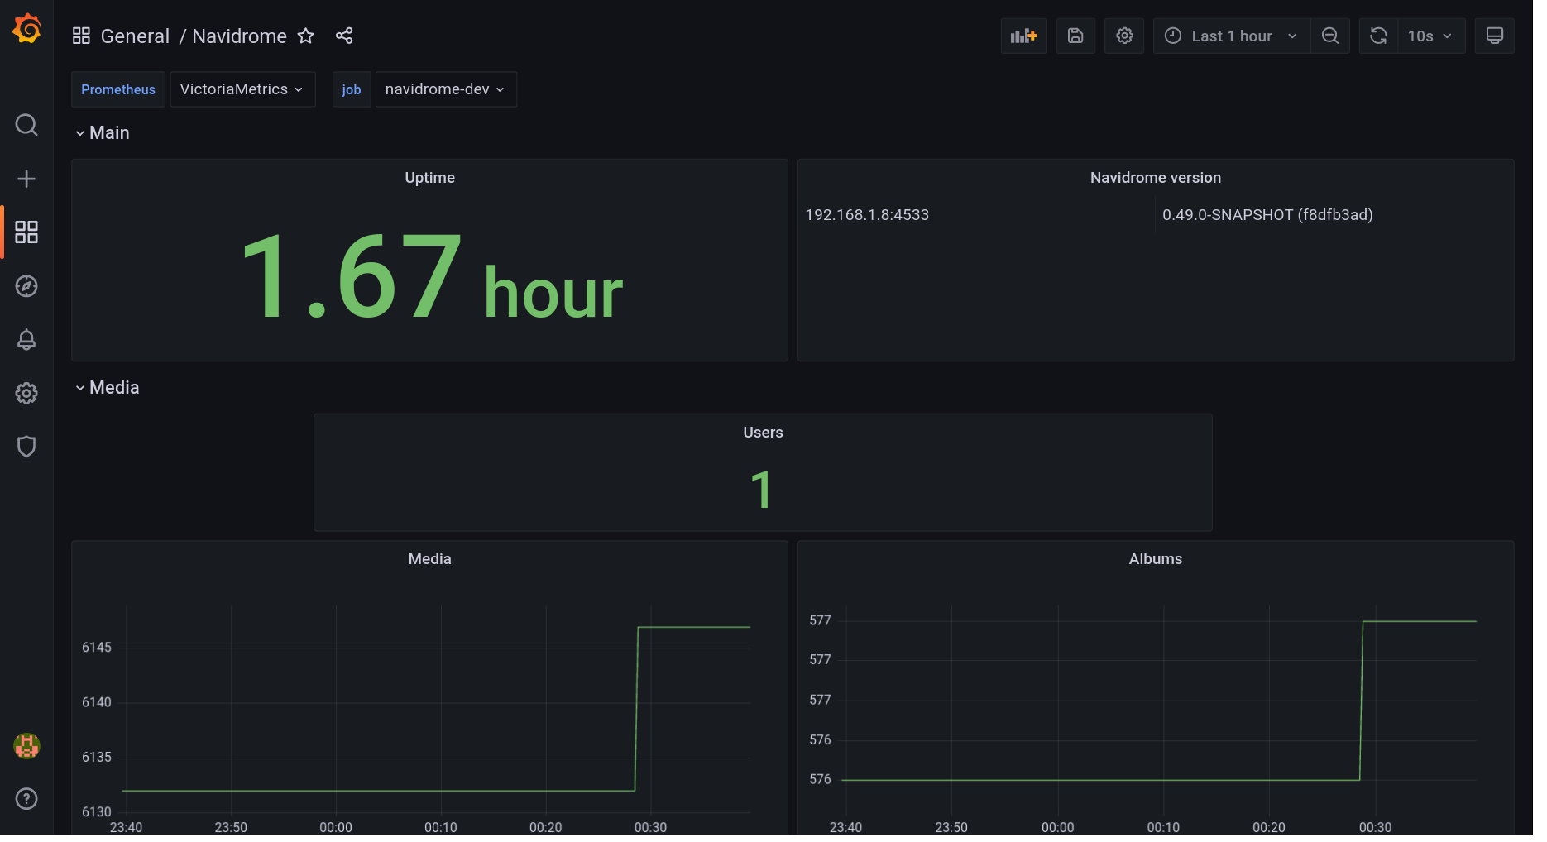
Task: Refresh the dashboard now
Action: [x=1378, y=36]
